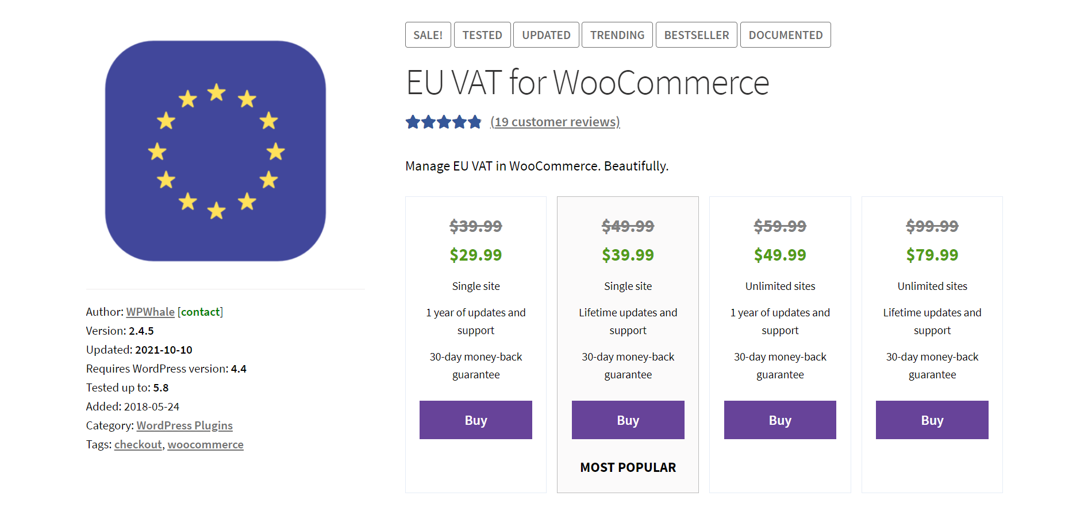Select the TESTED badge
Screen dimensions: 1084x527
tap(482, 35)
